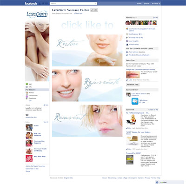The height and width of the screenshot is (184, 186).
Task: Click the search magnifier icon in the search box
Action: click(96, 3)
